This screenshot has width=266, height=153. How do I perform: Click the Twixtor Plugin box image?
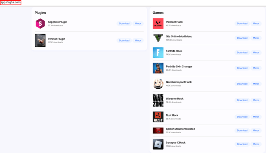click(x=40, y=40)
